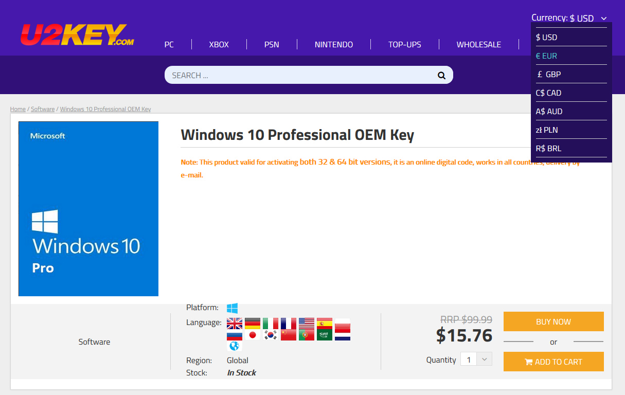625x395 pixels.
Task: Click the Software category label
Action: [x=94, y=342]
